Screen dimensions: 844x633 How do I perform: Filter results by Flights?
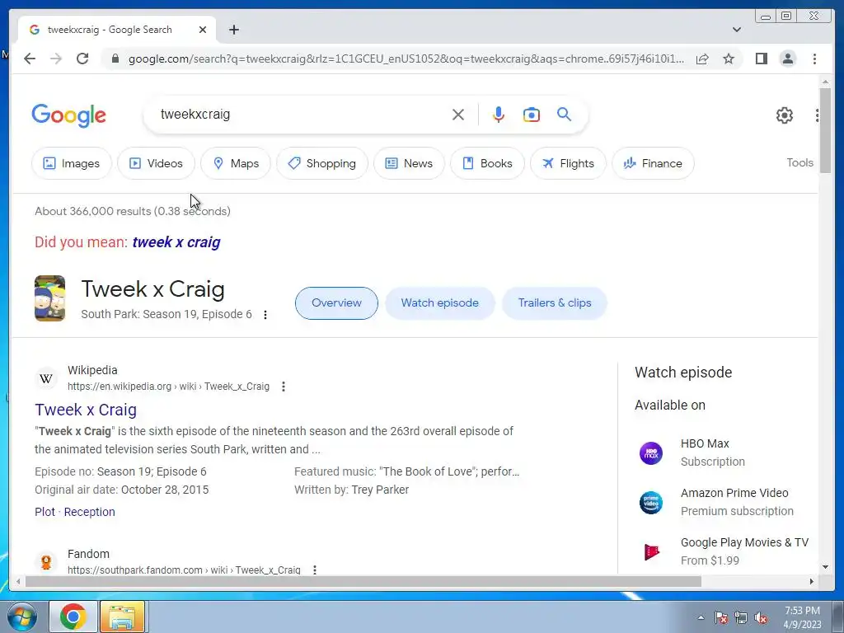pyautogui.click(x=568, y=163)
